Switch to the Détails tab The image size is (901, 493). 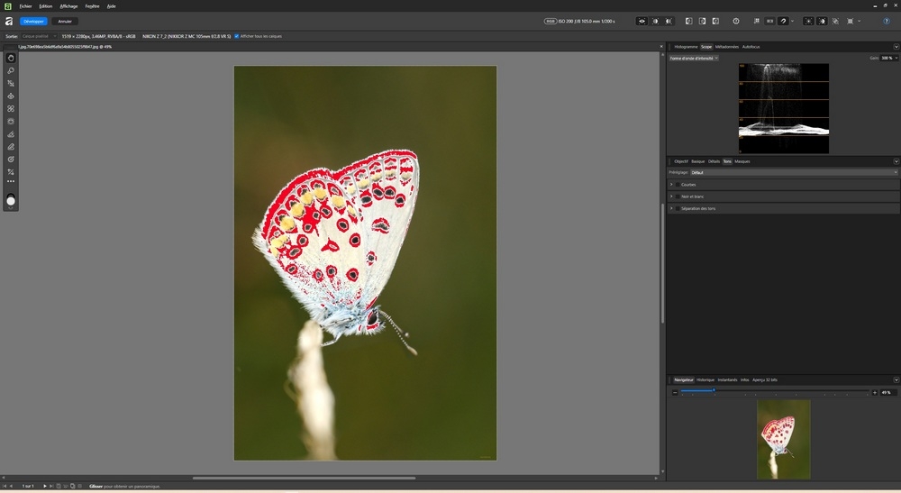pos(714,161)
